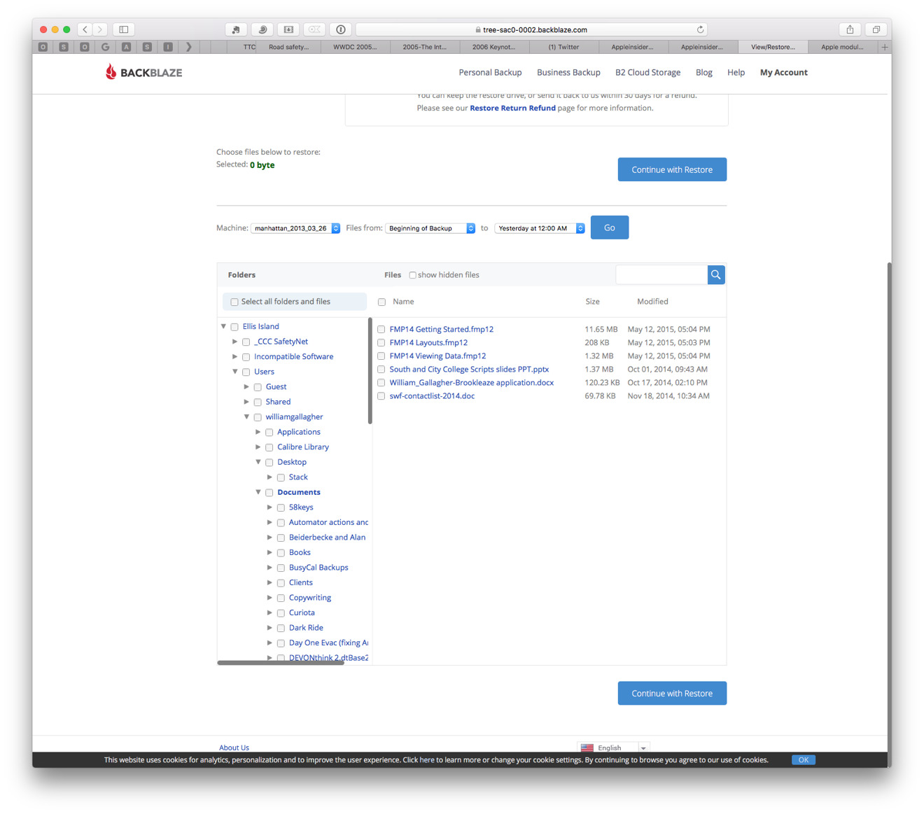
Task: Click the Evernote elephant extension icon
Action: click(236, 29)
